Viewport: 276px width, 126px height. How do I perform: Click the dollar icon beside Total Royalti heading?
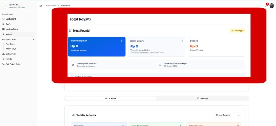(70, 31)
